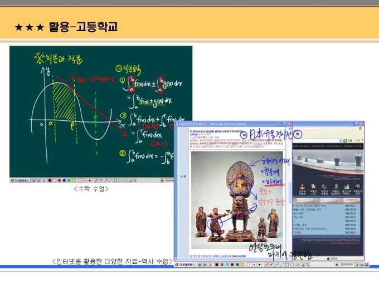Viewport: 379px width, 284px height.
Task: Click the Sitemap link in the museum header
Action: pos(348,146)
